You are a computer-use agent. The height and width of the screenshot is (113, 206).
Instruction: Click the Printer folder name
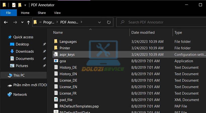tap(65, 48)
